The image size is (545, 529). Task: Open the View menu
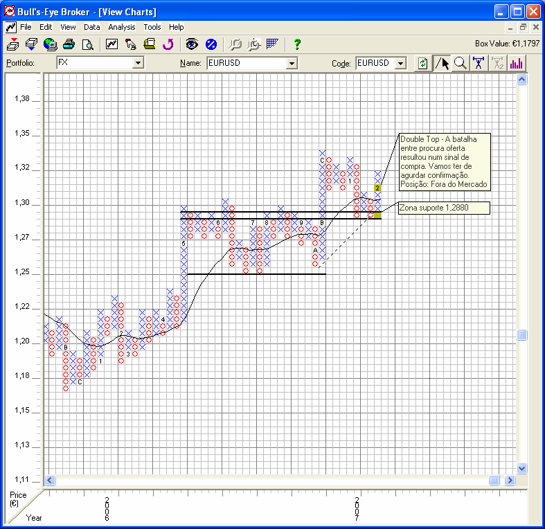68,27
